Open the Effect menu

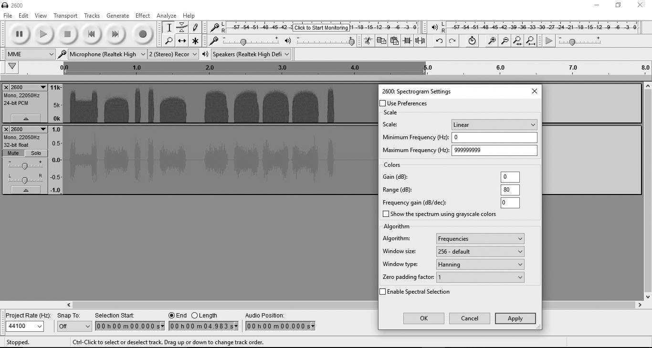[x=142, y=16]
